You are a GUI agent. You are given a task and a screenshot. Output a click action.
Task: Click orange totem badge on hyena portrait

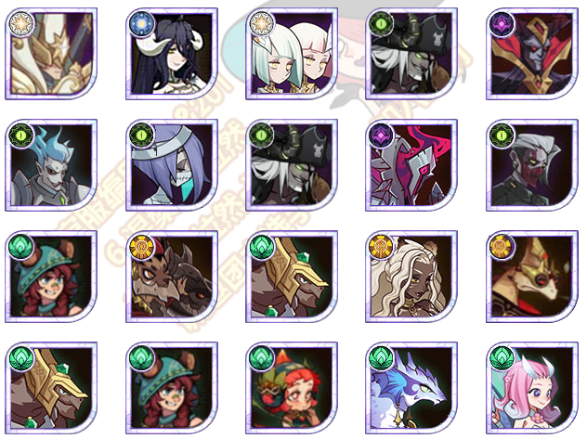142,247
